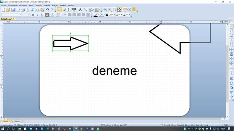Toggle italic formatting

37,15
